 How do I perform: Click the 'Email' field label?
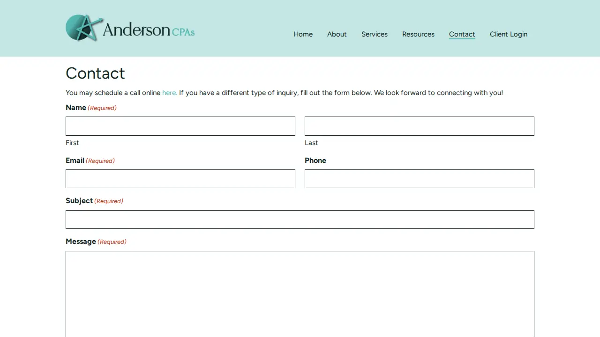(x=75, y=161)
